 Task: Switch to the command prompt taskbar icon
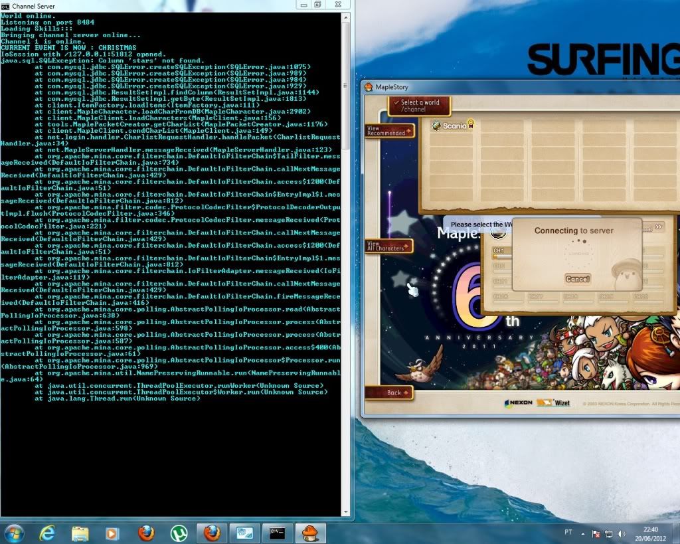(x=276, y=533)
